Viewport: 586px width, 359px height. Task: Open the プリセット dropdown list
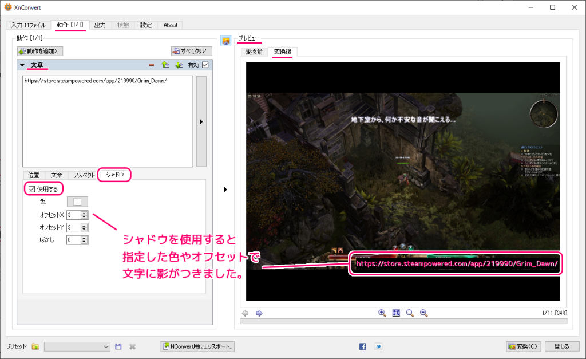[106, 346]
